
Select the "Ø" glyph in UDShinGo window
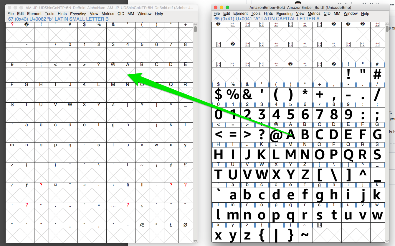pos(186,233)
